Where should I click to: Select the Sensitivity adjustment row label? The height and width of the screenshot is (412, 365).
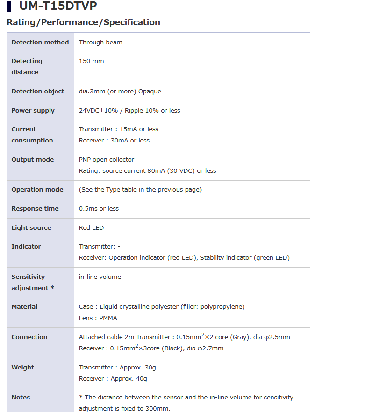point(33,283)
